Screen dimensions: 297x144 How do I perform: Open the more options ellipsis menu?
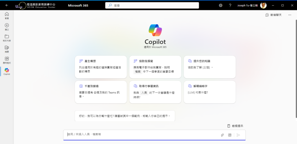click(289, 15)
